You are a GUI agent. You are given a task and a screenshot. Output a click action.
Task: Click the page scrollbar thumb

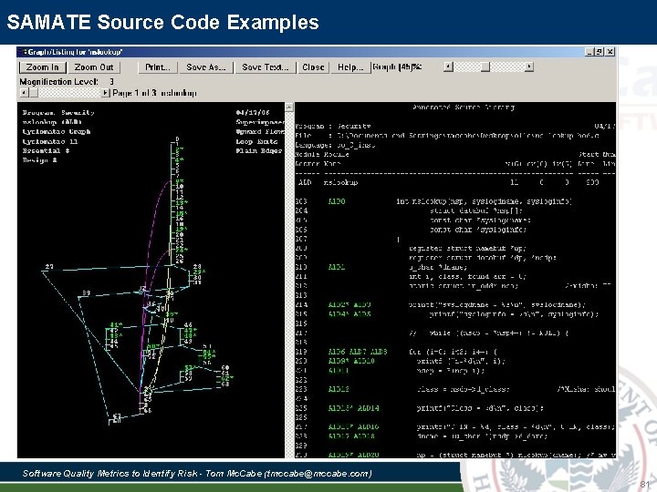click(x=34, y=93)
